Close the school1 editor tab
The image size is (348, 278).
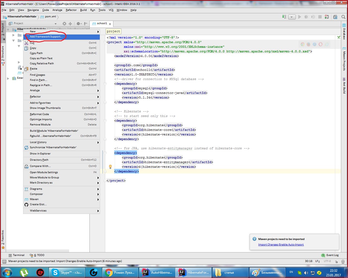110,24
